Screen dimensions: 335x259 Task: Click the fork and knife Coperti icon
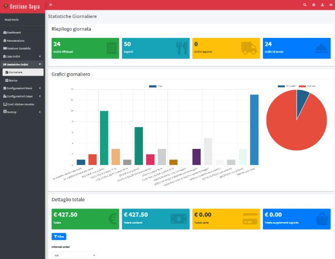181,48
